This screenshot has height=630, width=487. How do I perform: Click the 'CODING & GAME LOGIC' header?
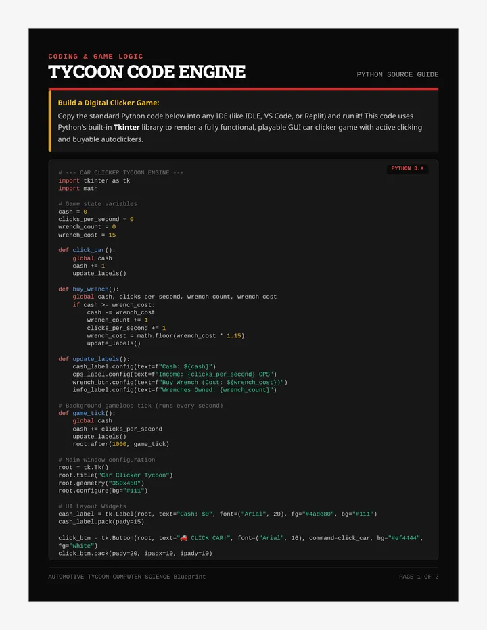(96, 57)
